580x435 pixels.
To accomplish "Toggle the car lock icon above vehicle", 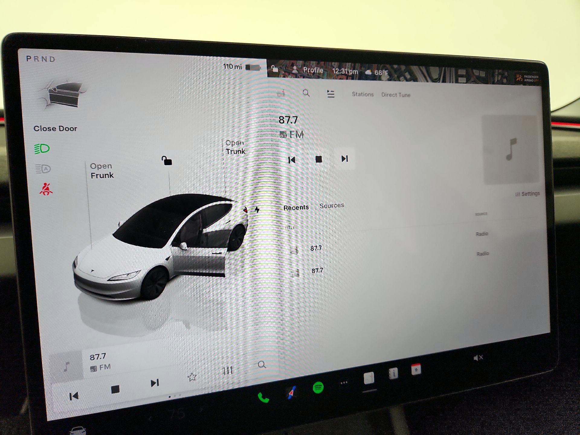I will (167, 160).
